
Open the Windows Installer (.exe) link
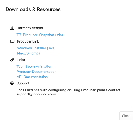coord(36,48)
